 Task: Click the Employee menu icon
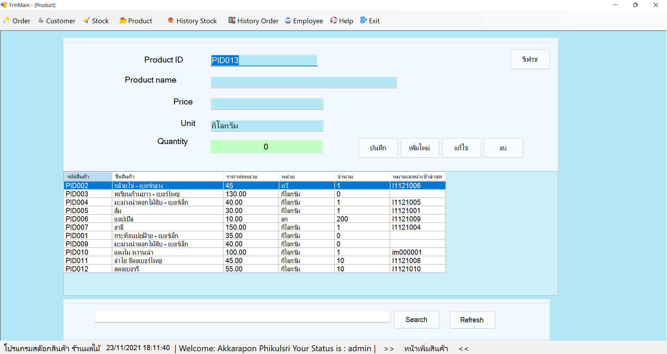288,20
